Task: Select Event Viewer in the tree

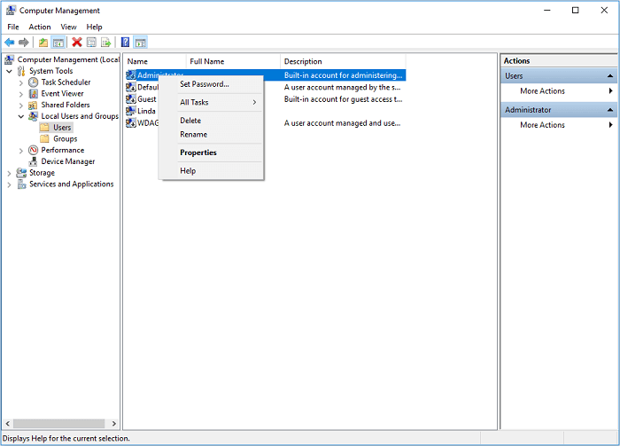Action: 62,93
